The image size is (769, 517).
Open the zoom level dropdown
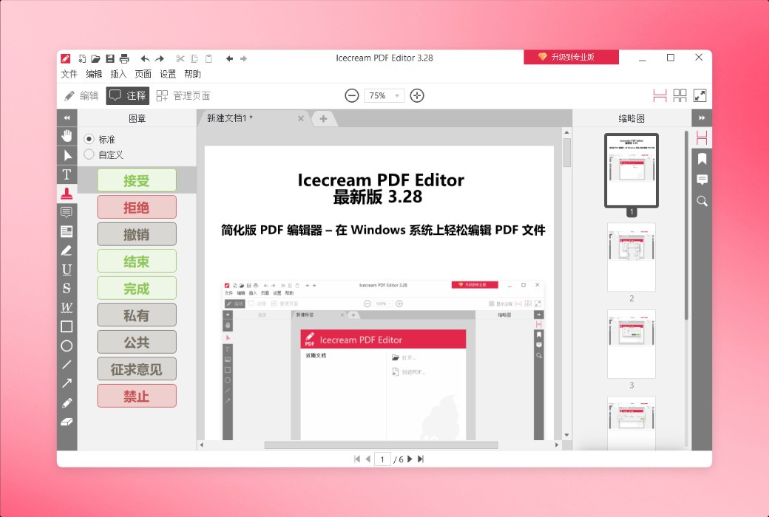[x=397, y=95]
